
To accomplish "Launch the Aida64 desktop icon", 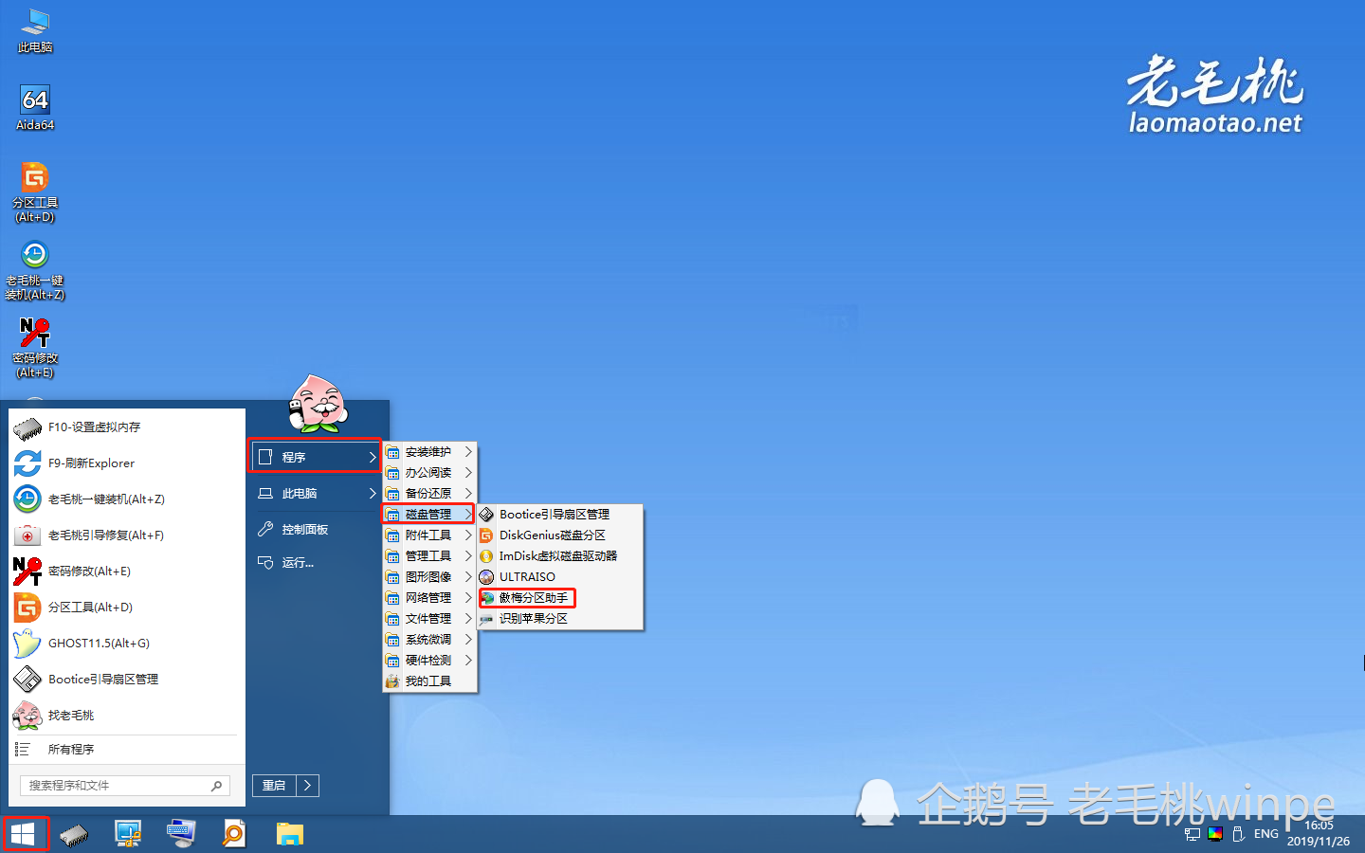I will [x=35, y=107].
